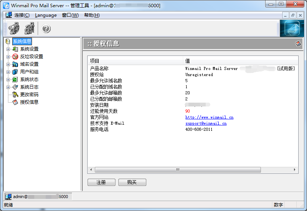Viewport: 307px width, 211px height.
Task: Click the 注册 button
Action: click(101, 182)
